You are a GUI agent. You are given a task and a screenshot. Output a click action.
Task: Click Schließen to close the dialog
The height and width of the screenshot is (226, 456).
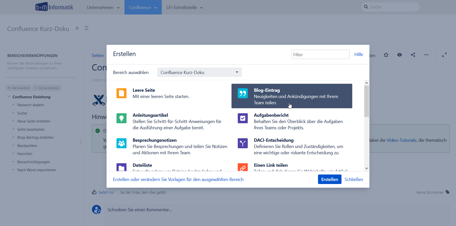[354, 179]
